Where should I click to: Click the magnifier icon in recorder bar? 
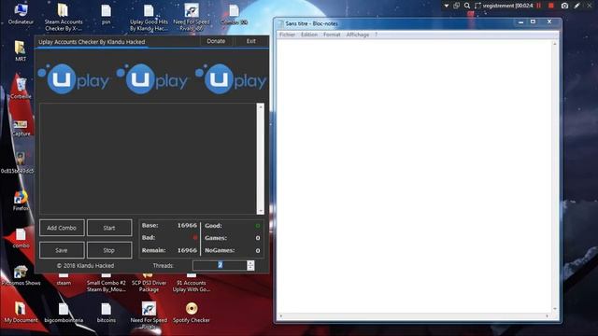467,6
